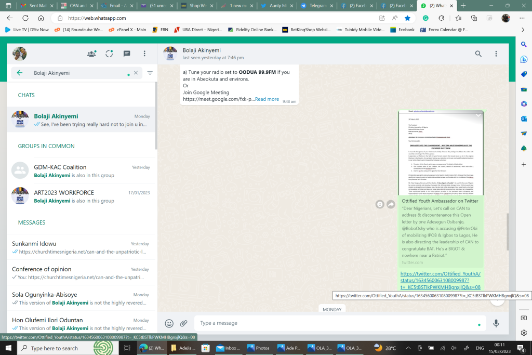Image resolution: width=532 pixels, height=355 pixels.
Task: Open WhatsApp Status updates icon
Action: coord(109,54)
